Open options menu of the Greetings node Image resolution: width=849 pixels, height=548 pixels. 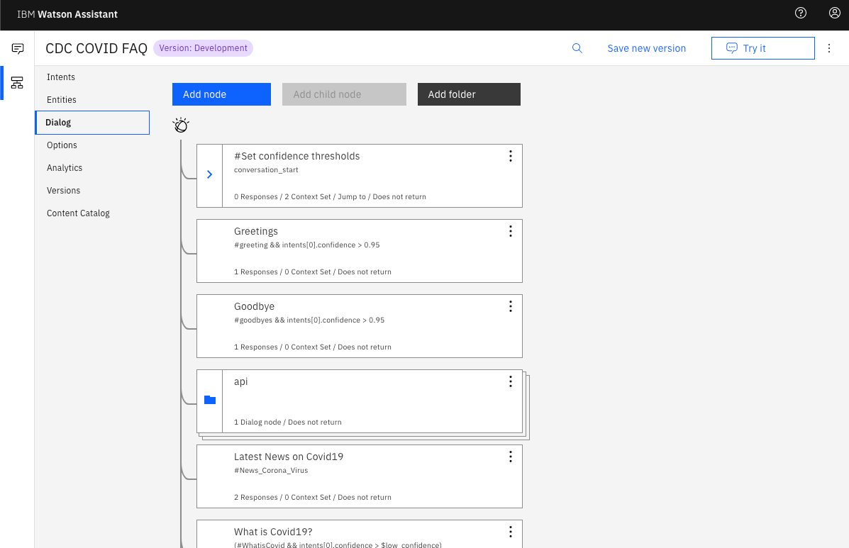tap(511, 231)
